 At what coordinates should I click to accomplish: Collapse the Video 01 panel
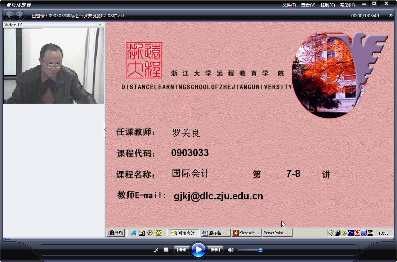(x=100, y=25)
